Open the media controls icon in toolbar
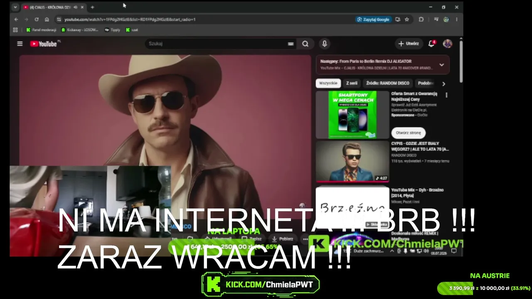Screen dimensions: 532x299 tap(436, 20)
